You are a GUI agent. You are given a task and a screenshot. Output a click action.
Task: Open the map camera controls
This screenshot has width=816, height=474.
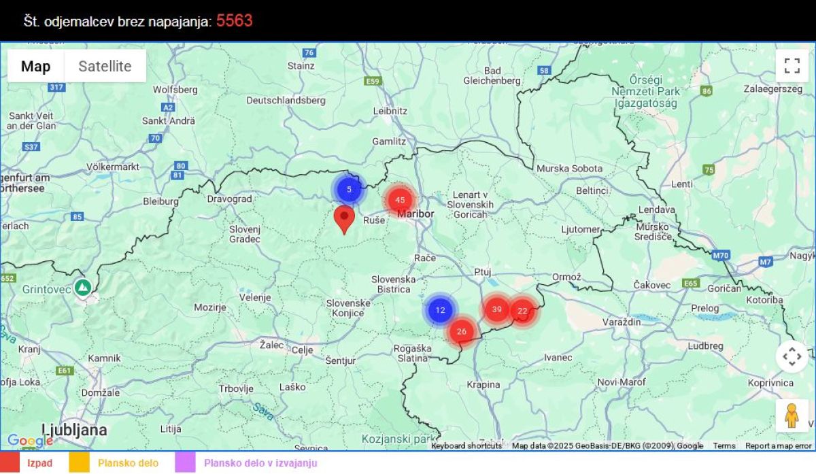tap(792, 356)
